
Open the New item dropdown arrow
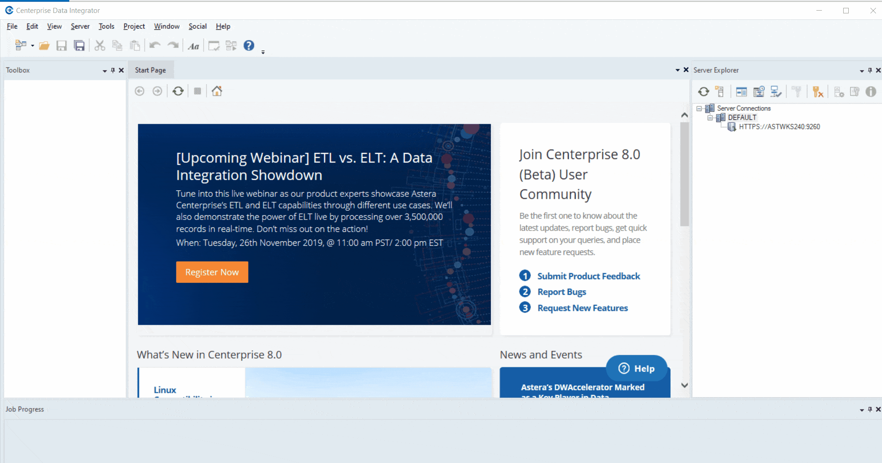(32, 45)
